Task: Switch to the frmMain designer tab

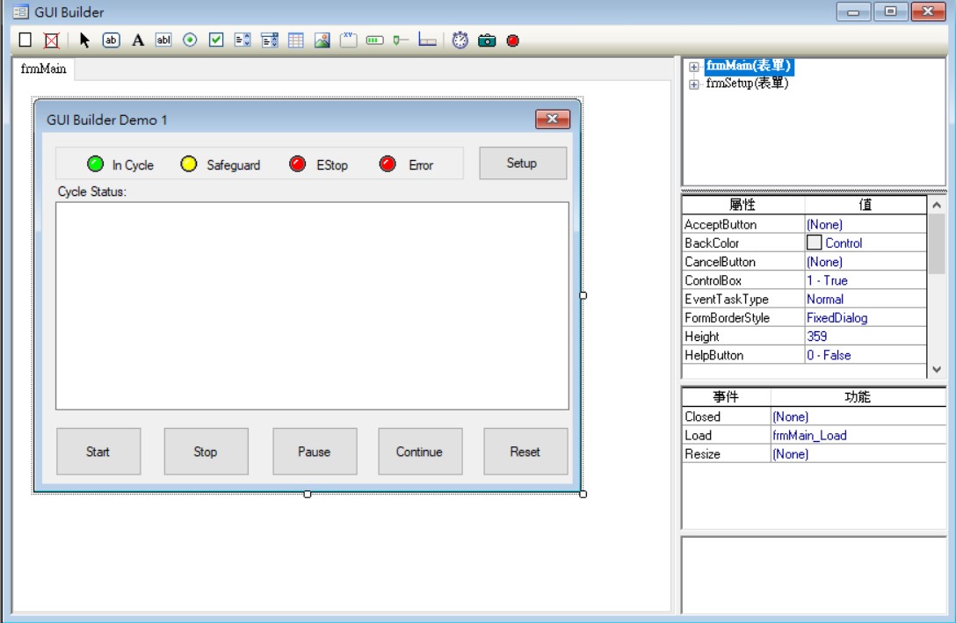Action: click(43, 69)
